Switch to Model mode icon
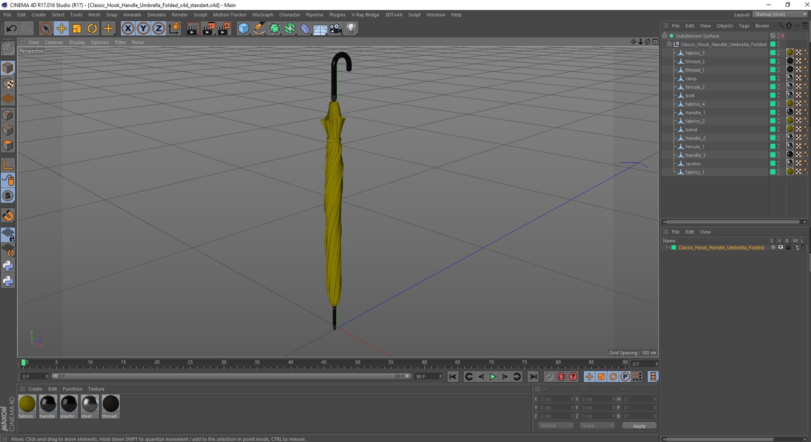 click(8, 68)
